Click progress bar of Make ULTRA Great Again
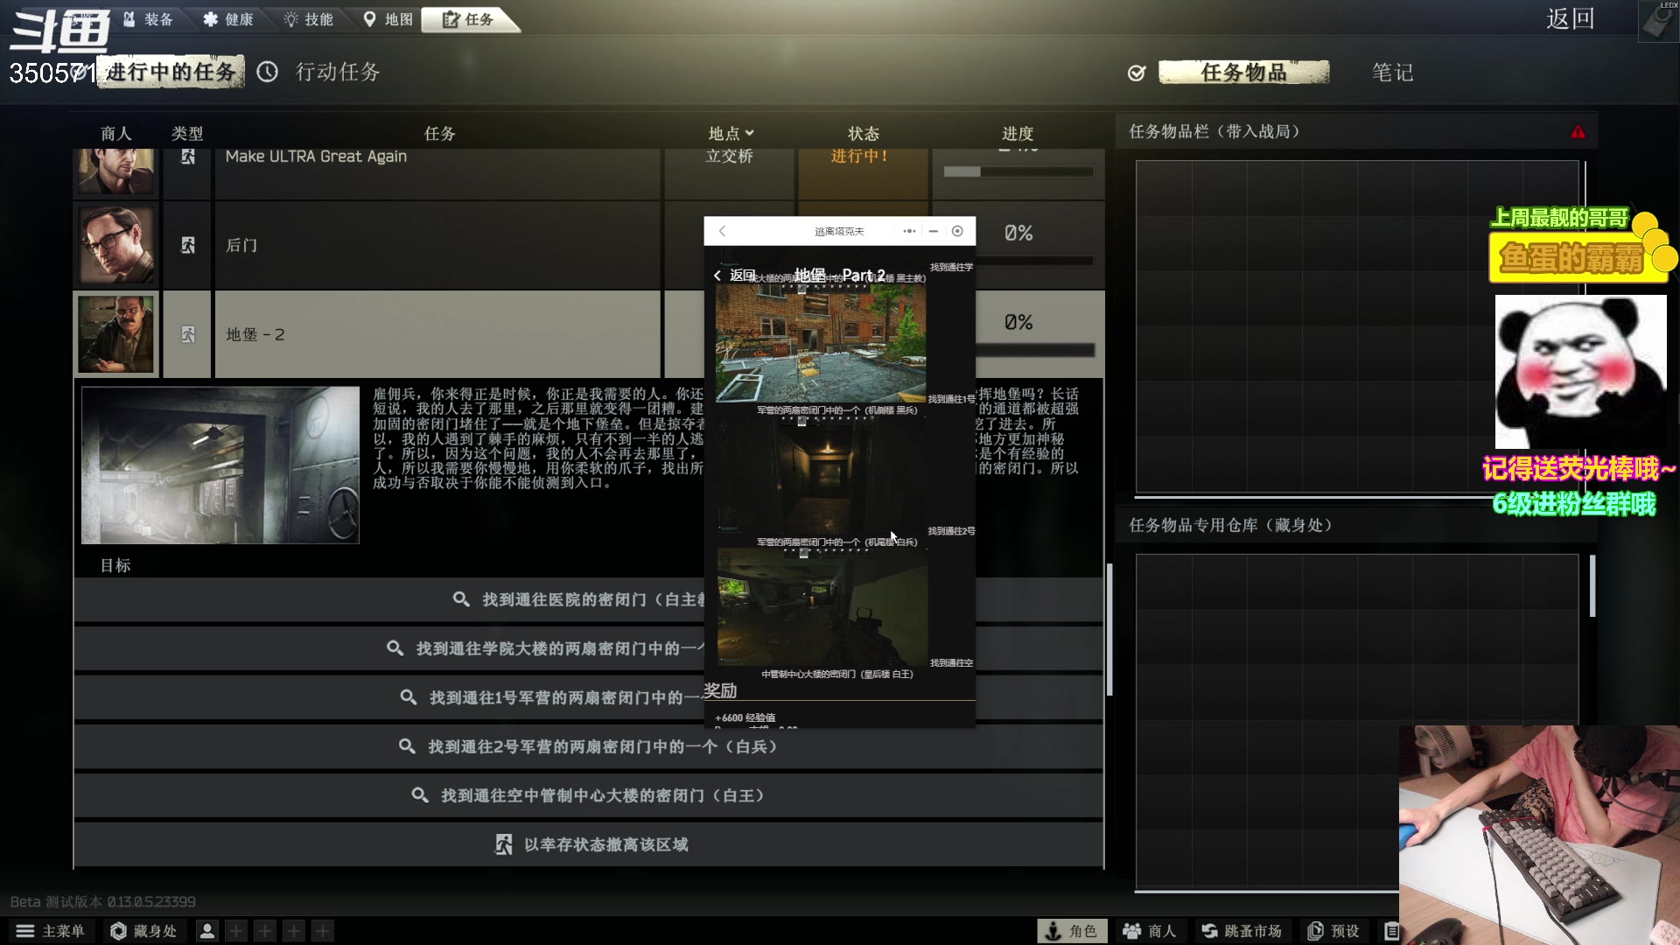This screenshot has width=1680, height=945. click(x=1018, y=171)
